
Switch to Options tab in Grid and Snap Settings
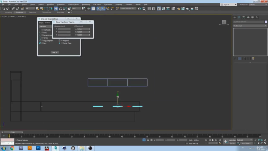(x=47, y=23)
